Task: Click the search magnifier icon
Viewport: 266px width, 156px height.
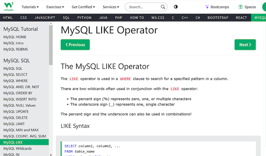Action: [x=163, y=7]
